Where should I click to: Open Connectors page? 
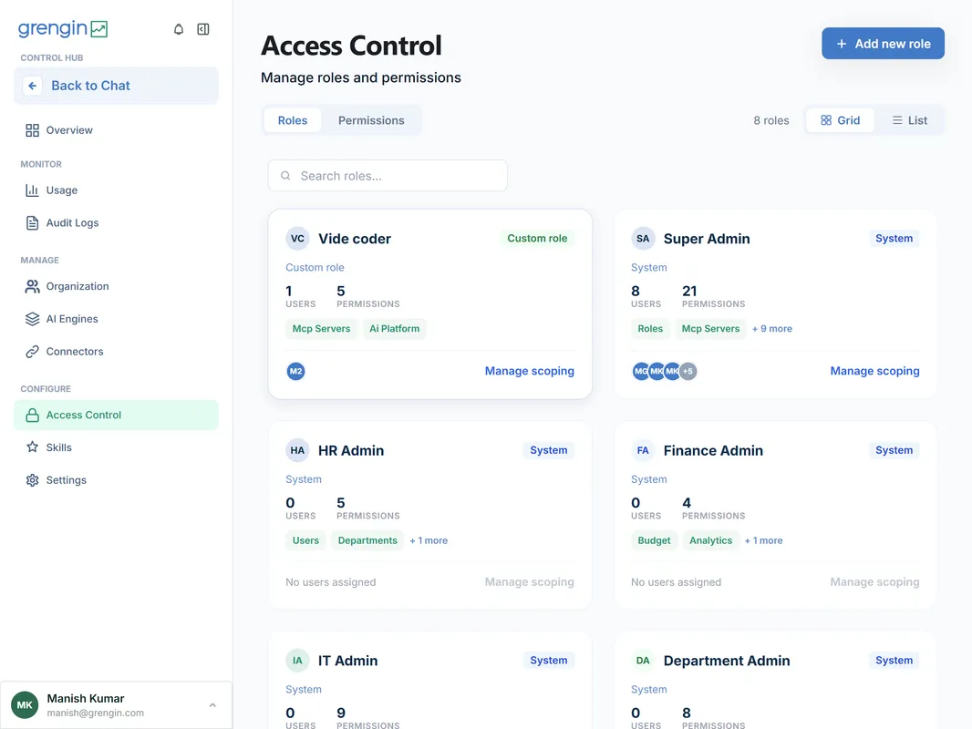click(x=116, y=351)
